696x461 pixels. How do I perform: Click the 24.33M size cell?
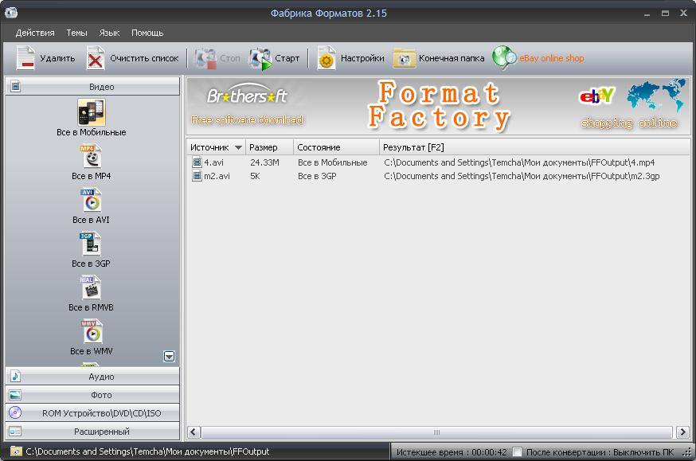coord(264,162)
